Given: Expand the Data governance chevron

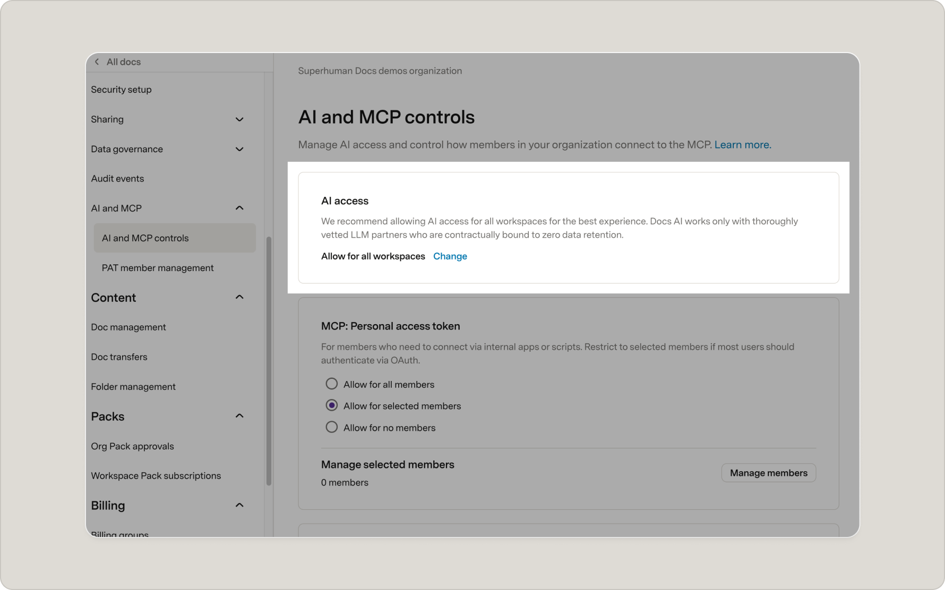Looking at the screenshot, I should point(239,149).
